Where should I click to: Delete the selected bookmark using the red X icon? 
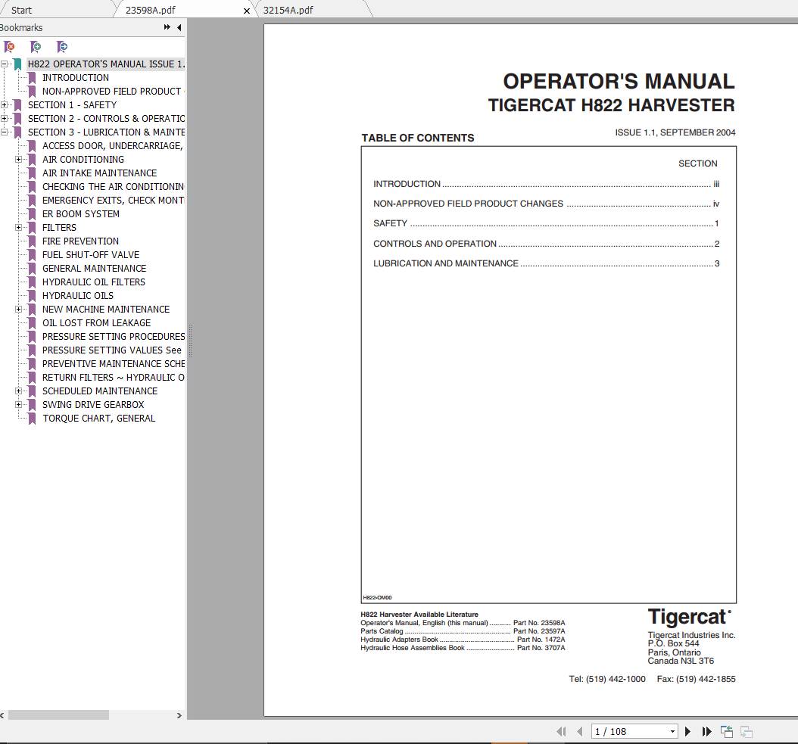point(11,47)
